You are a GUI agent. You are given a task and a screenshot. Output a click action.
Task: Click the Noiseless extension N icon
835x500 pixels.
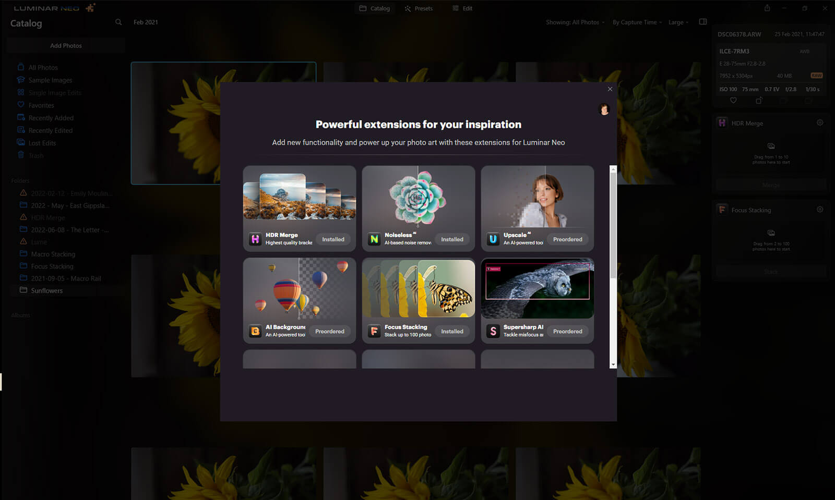point(374,239)
